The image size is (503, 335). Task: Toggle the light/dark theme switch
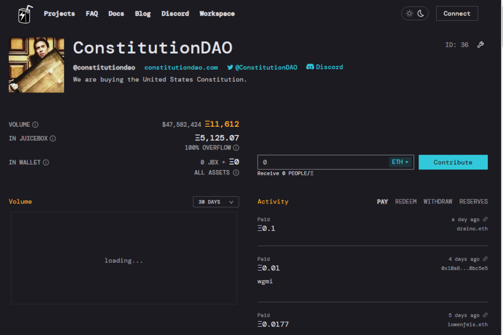tap(415, 14)
